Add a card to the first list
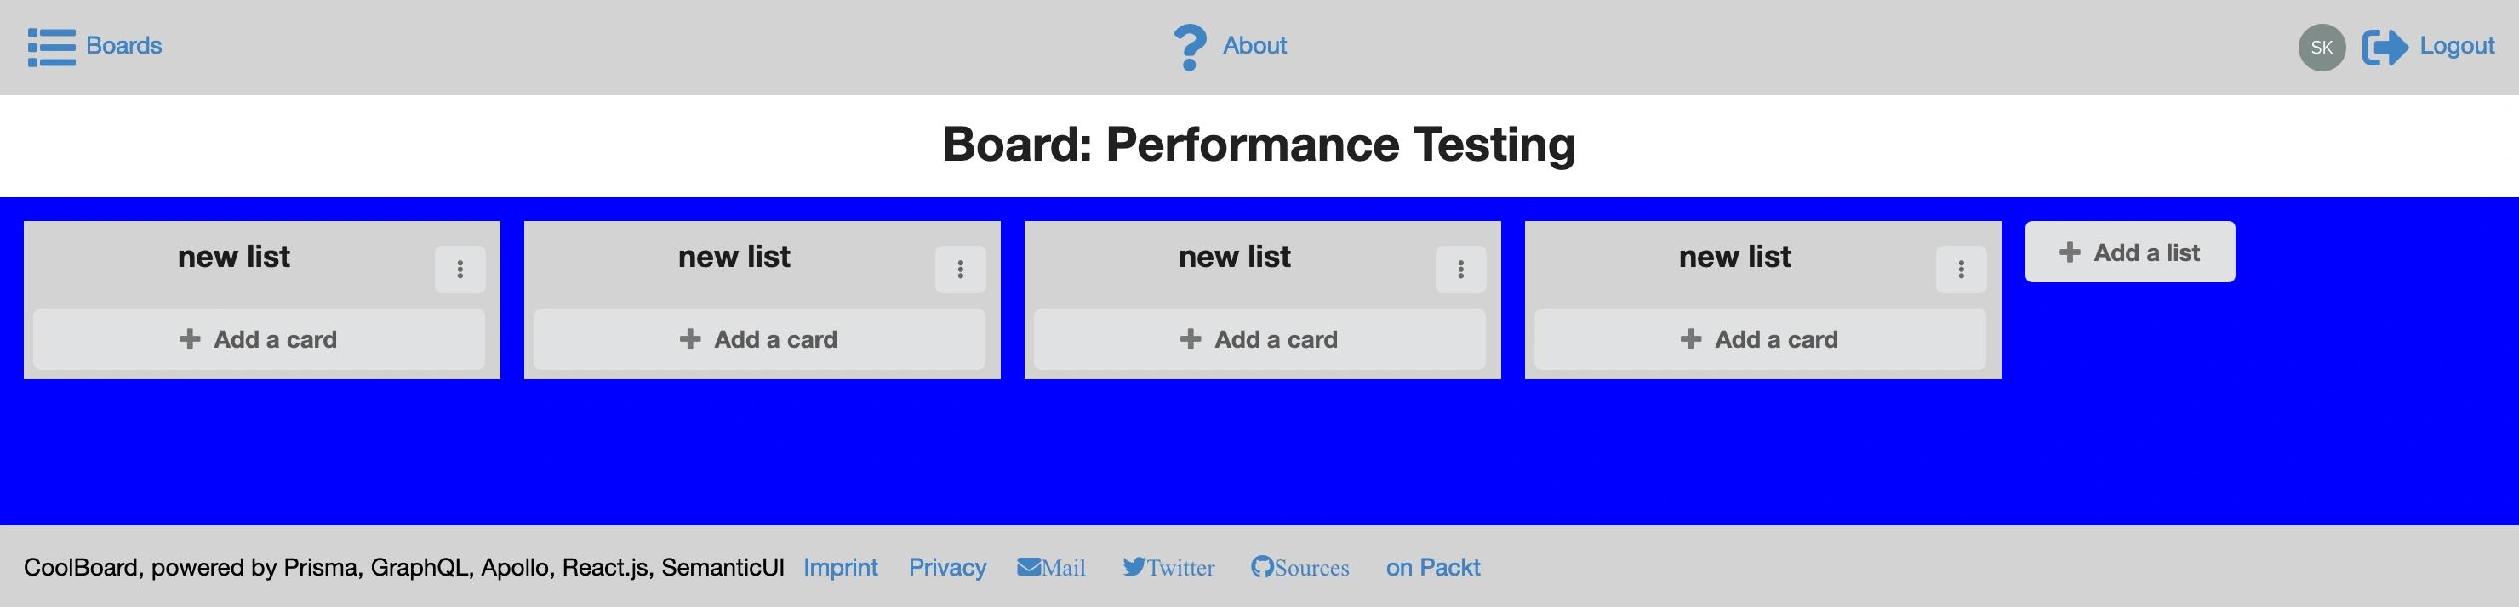 (x=260, y=339)
